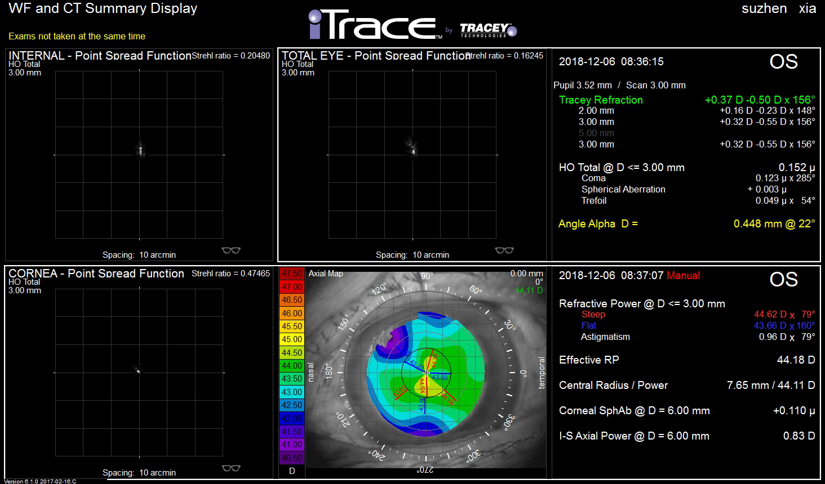Screen dimensions: 825x484
Task: Click the red Manual label
Action: pyautogui.click(x=684, y=275)
